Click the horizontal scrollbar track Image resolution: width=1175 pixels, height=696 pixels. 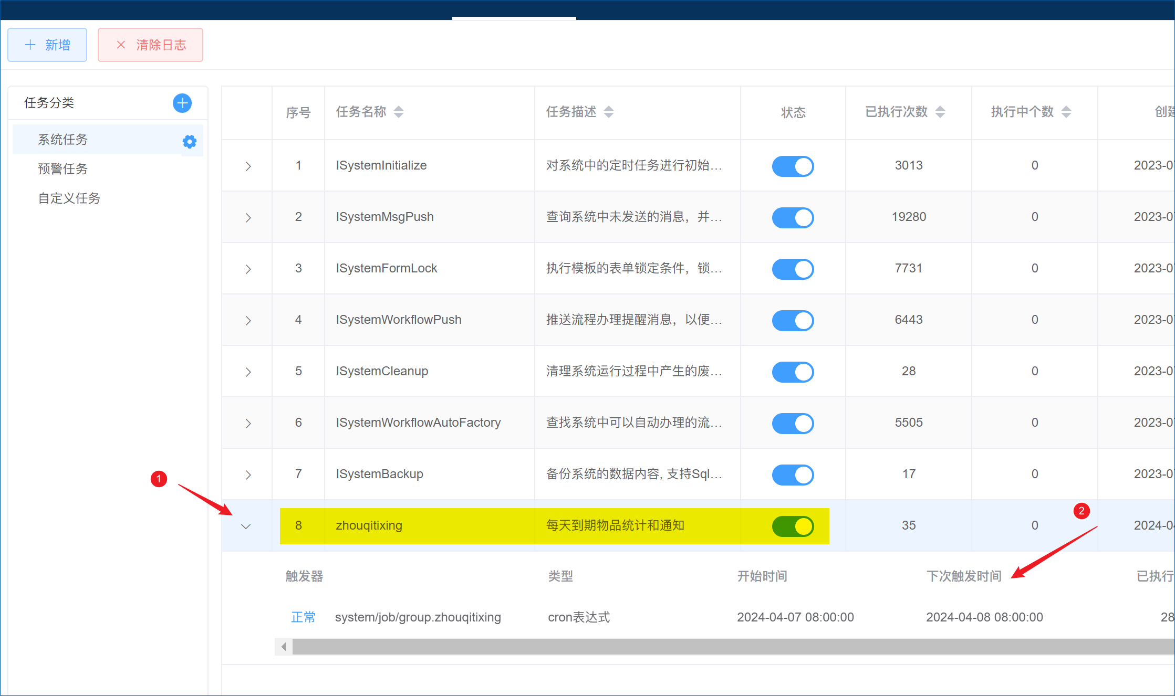[x=733, y=647]
